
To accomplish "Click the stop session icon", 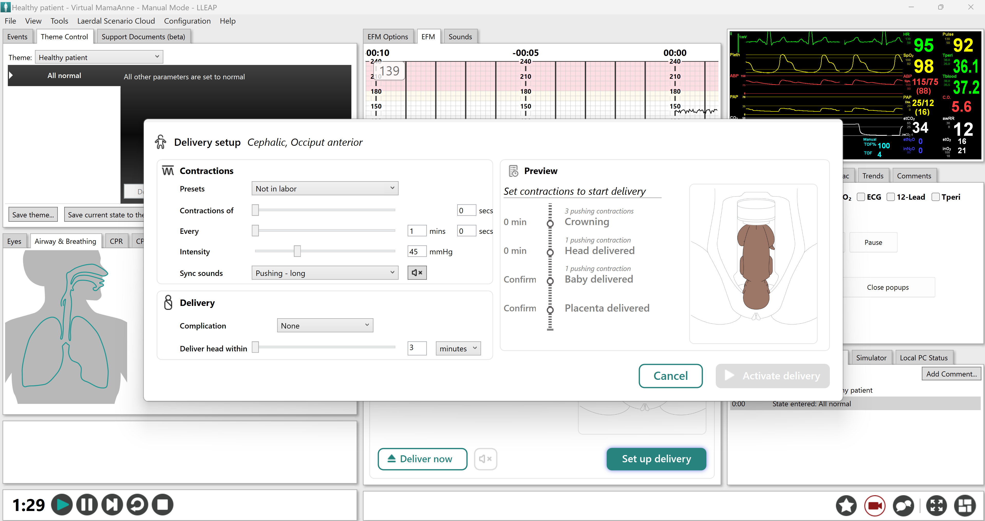I will (x=163, y=505).
